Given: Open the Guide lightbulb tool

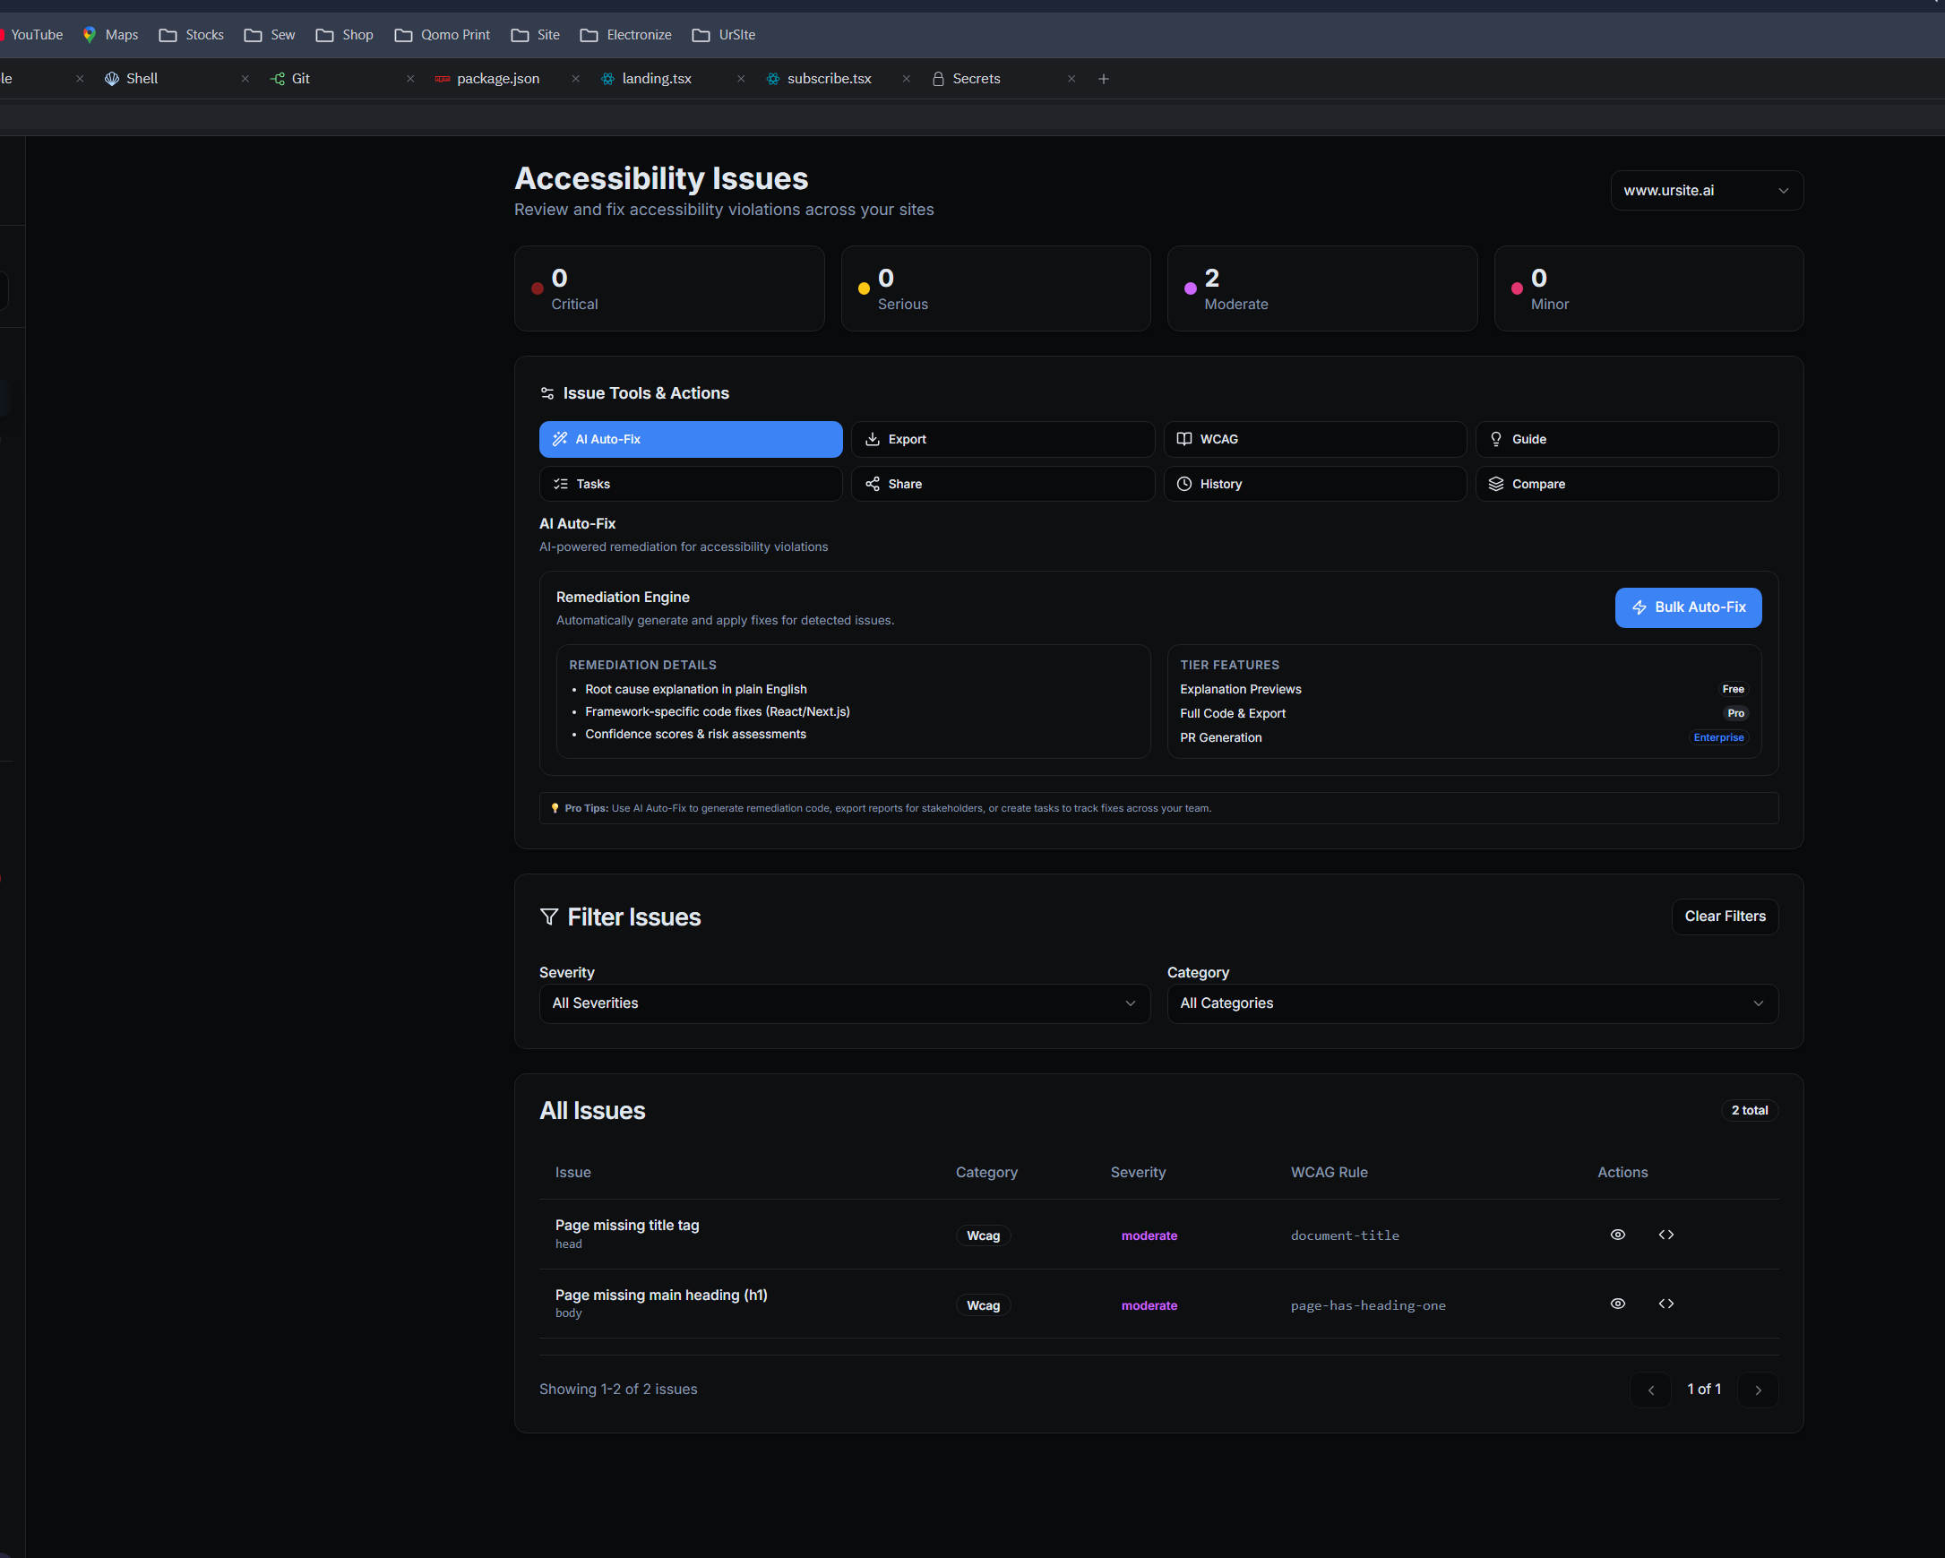Looking at the screenshot, I should [x=1626, y=439].
